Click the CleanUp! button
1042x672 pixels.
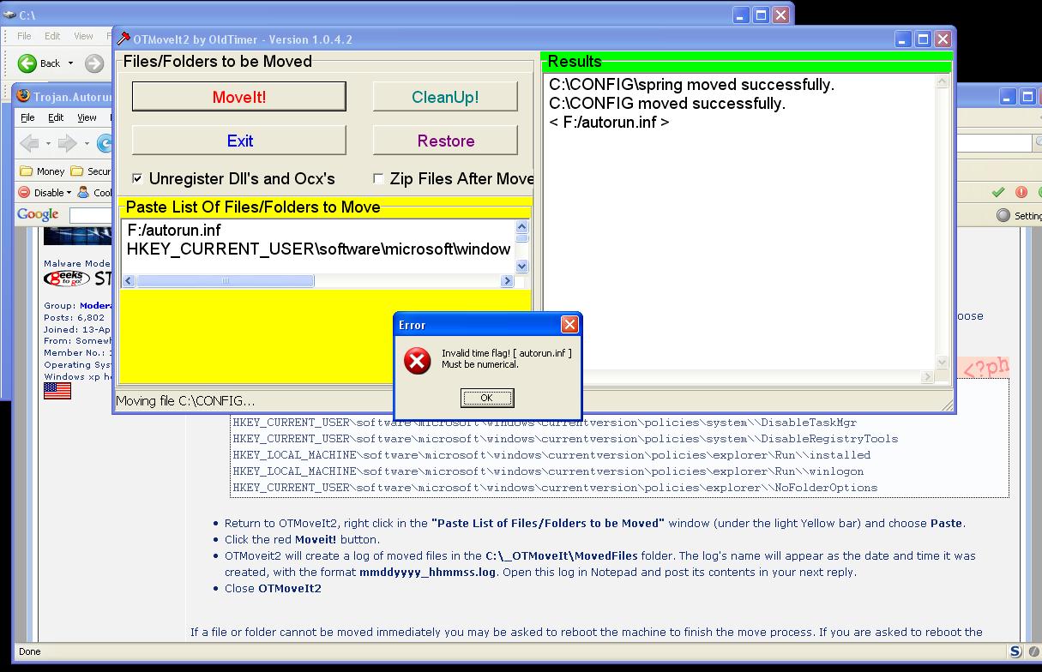pos(445,97)
